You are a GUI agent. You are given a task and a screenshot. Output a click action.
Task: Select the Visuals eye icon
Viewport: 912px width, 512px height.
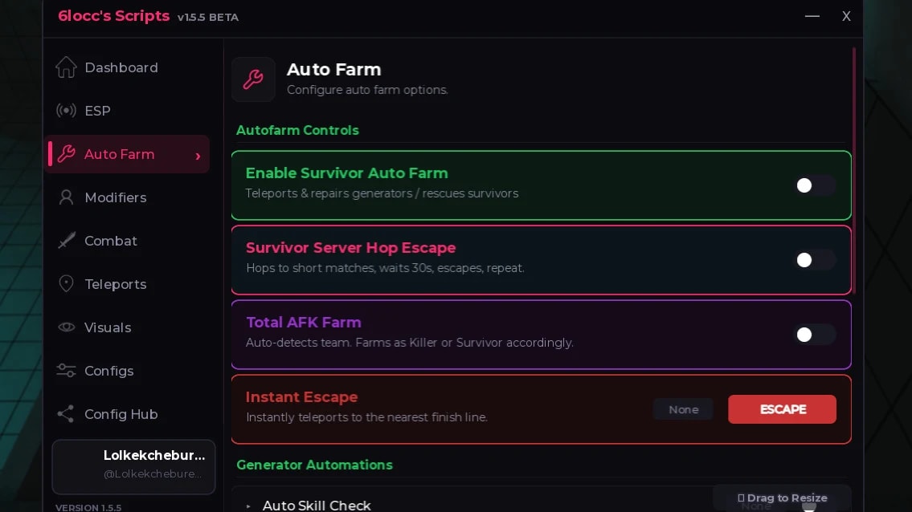click(67, 327)
